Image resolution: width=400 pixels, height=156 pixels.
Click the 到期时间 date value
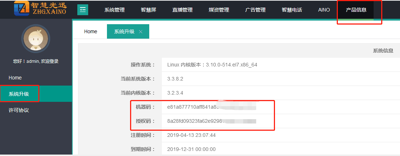click(x=191, y=149)
